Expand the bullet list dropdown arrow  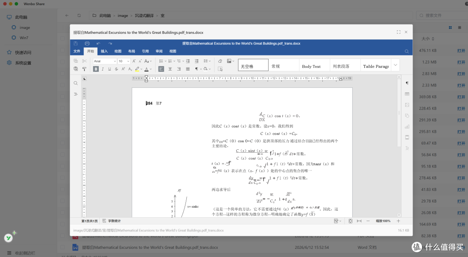pyautogui.click(x=166, y=61)
